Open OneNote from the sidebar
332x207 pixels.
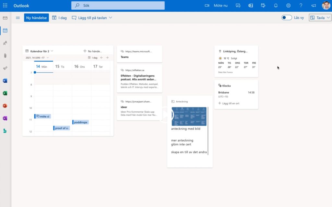pyautogui.click(x=5, y=118)
